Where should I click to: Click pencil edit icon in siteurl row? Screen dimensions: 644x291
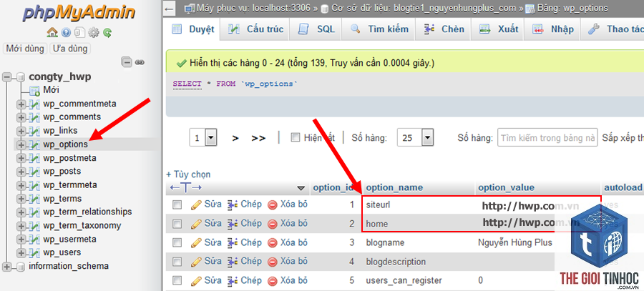(196, 204)
